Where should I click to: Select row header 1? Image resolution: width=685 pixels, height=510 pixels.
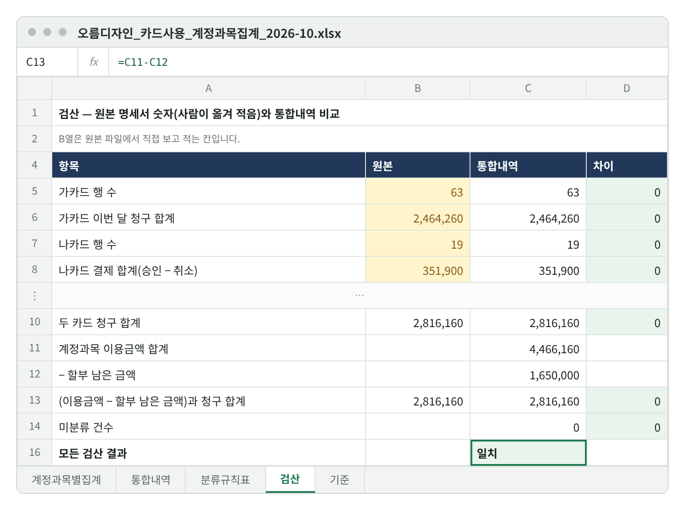click(x=35, y=113)
